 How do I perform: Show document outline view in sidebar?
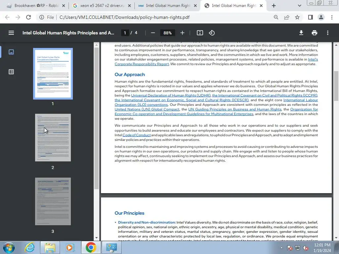11,72
